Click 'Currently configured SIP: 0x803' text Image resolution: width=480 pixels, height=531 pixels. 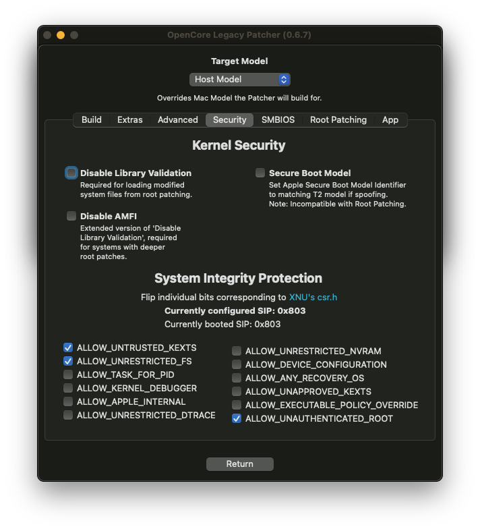tap(235, 311)
